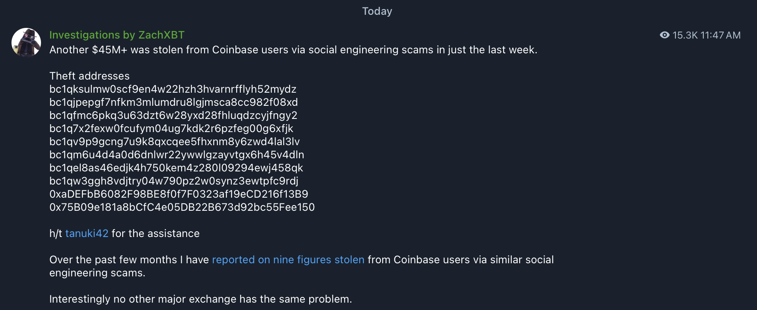Select the address ending in cyjfngy2
The width and height of the screenshot is (757, 310).
pyautogui.click(x=173, y=115)
